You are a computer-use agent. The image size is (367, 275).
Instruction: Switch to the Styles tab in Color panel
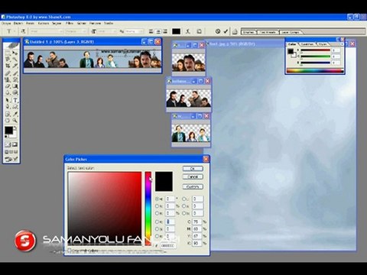[323, 44]
